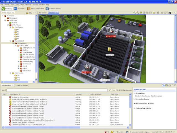
Task: Click the vertical scrollbar of the alarms table
Action: [x=130, y=102]
